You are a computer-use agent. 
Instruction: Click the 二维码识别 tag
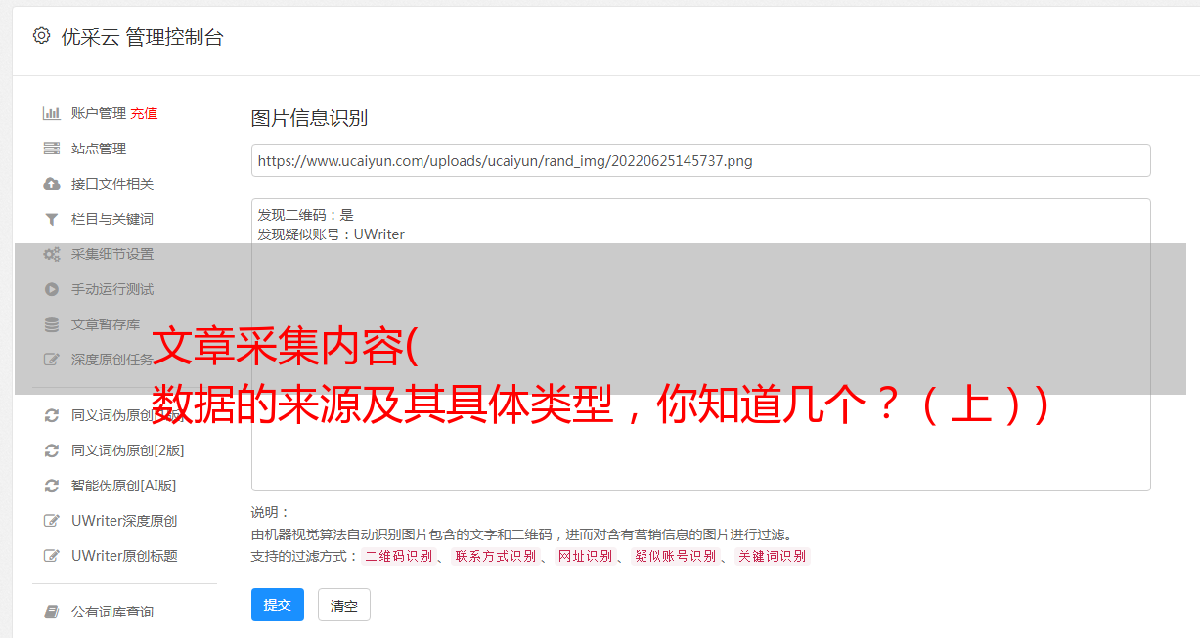[x=398, y=556]
